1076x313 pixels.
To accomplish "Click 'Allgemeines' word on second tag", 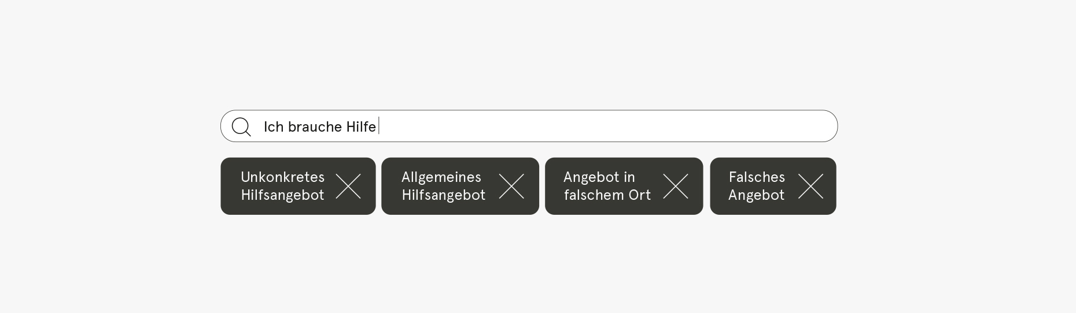I will click(441, 177).
